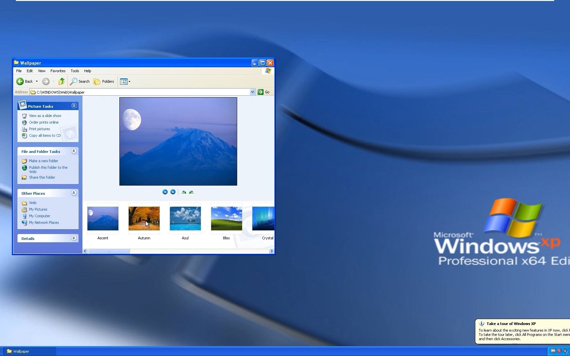Screen dimensions: 570x356
Task: Click the greyed Forward arrow button
Action: coord(46,81)
